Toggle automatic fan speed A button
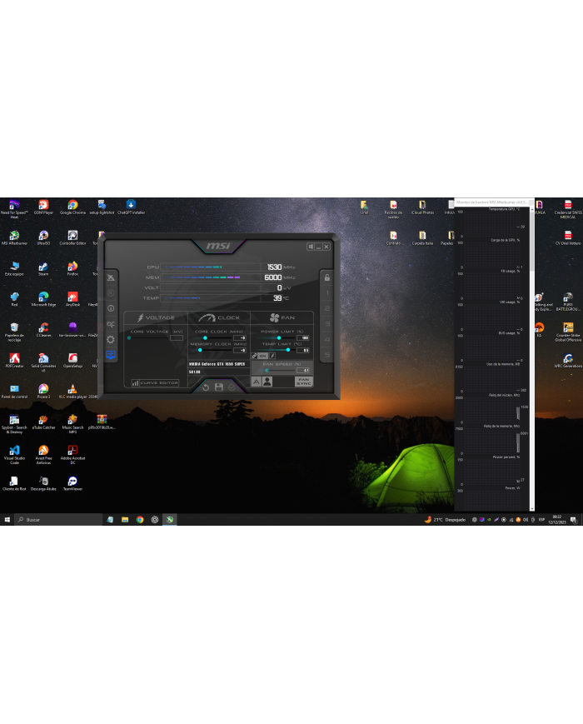This screenshot has width=583, height=724. click(257, 382)
